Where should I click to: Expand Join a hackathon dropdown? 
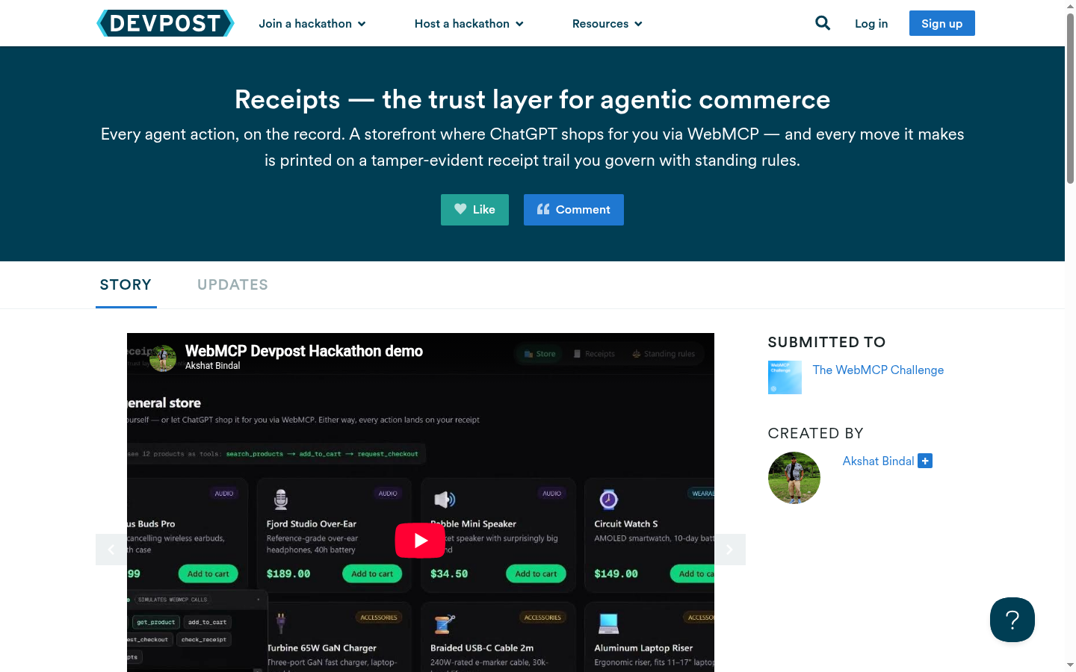coord(312,24)
